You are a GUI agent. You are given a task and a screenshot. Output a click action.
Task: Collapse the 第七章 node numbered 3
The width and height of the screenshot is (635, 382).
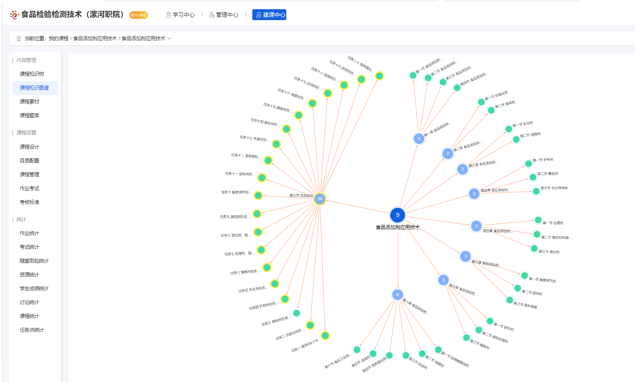(x=443, y=280)
